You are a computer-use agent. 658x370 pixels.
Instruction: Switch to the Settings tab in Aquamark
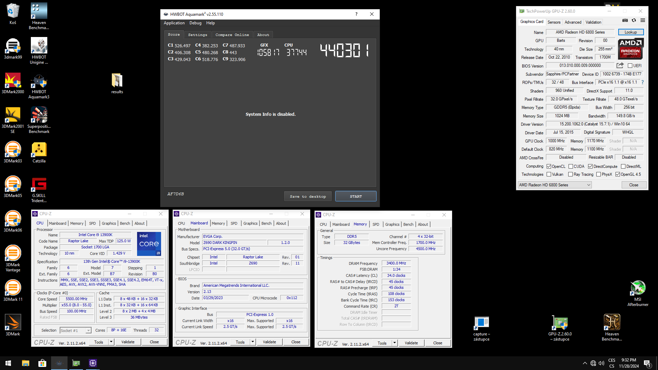click(x=197, y=35)
